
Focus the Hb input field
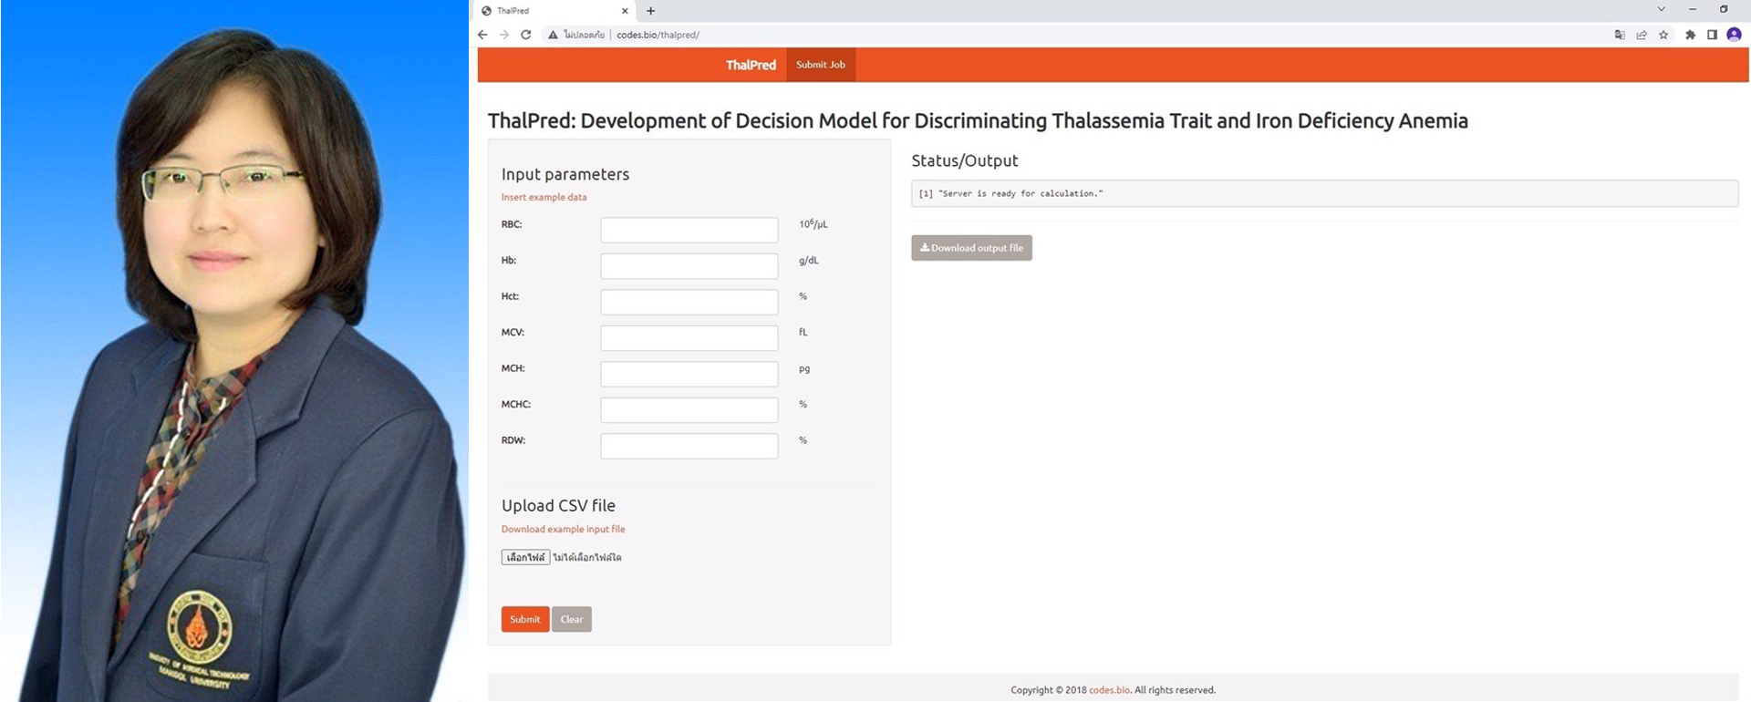coord(689,266)
